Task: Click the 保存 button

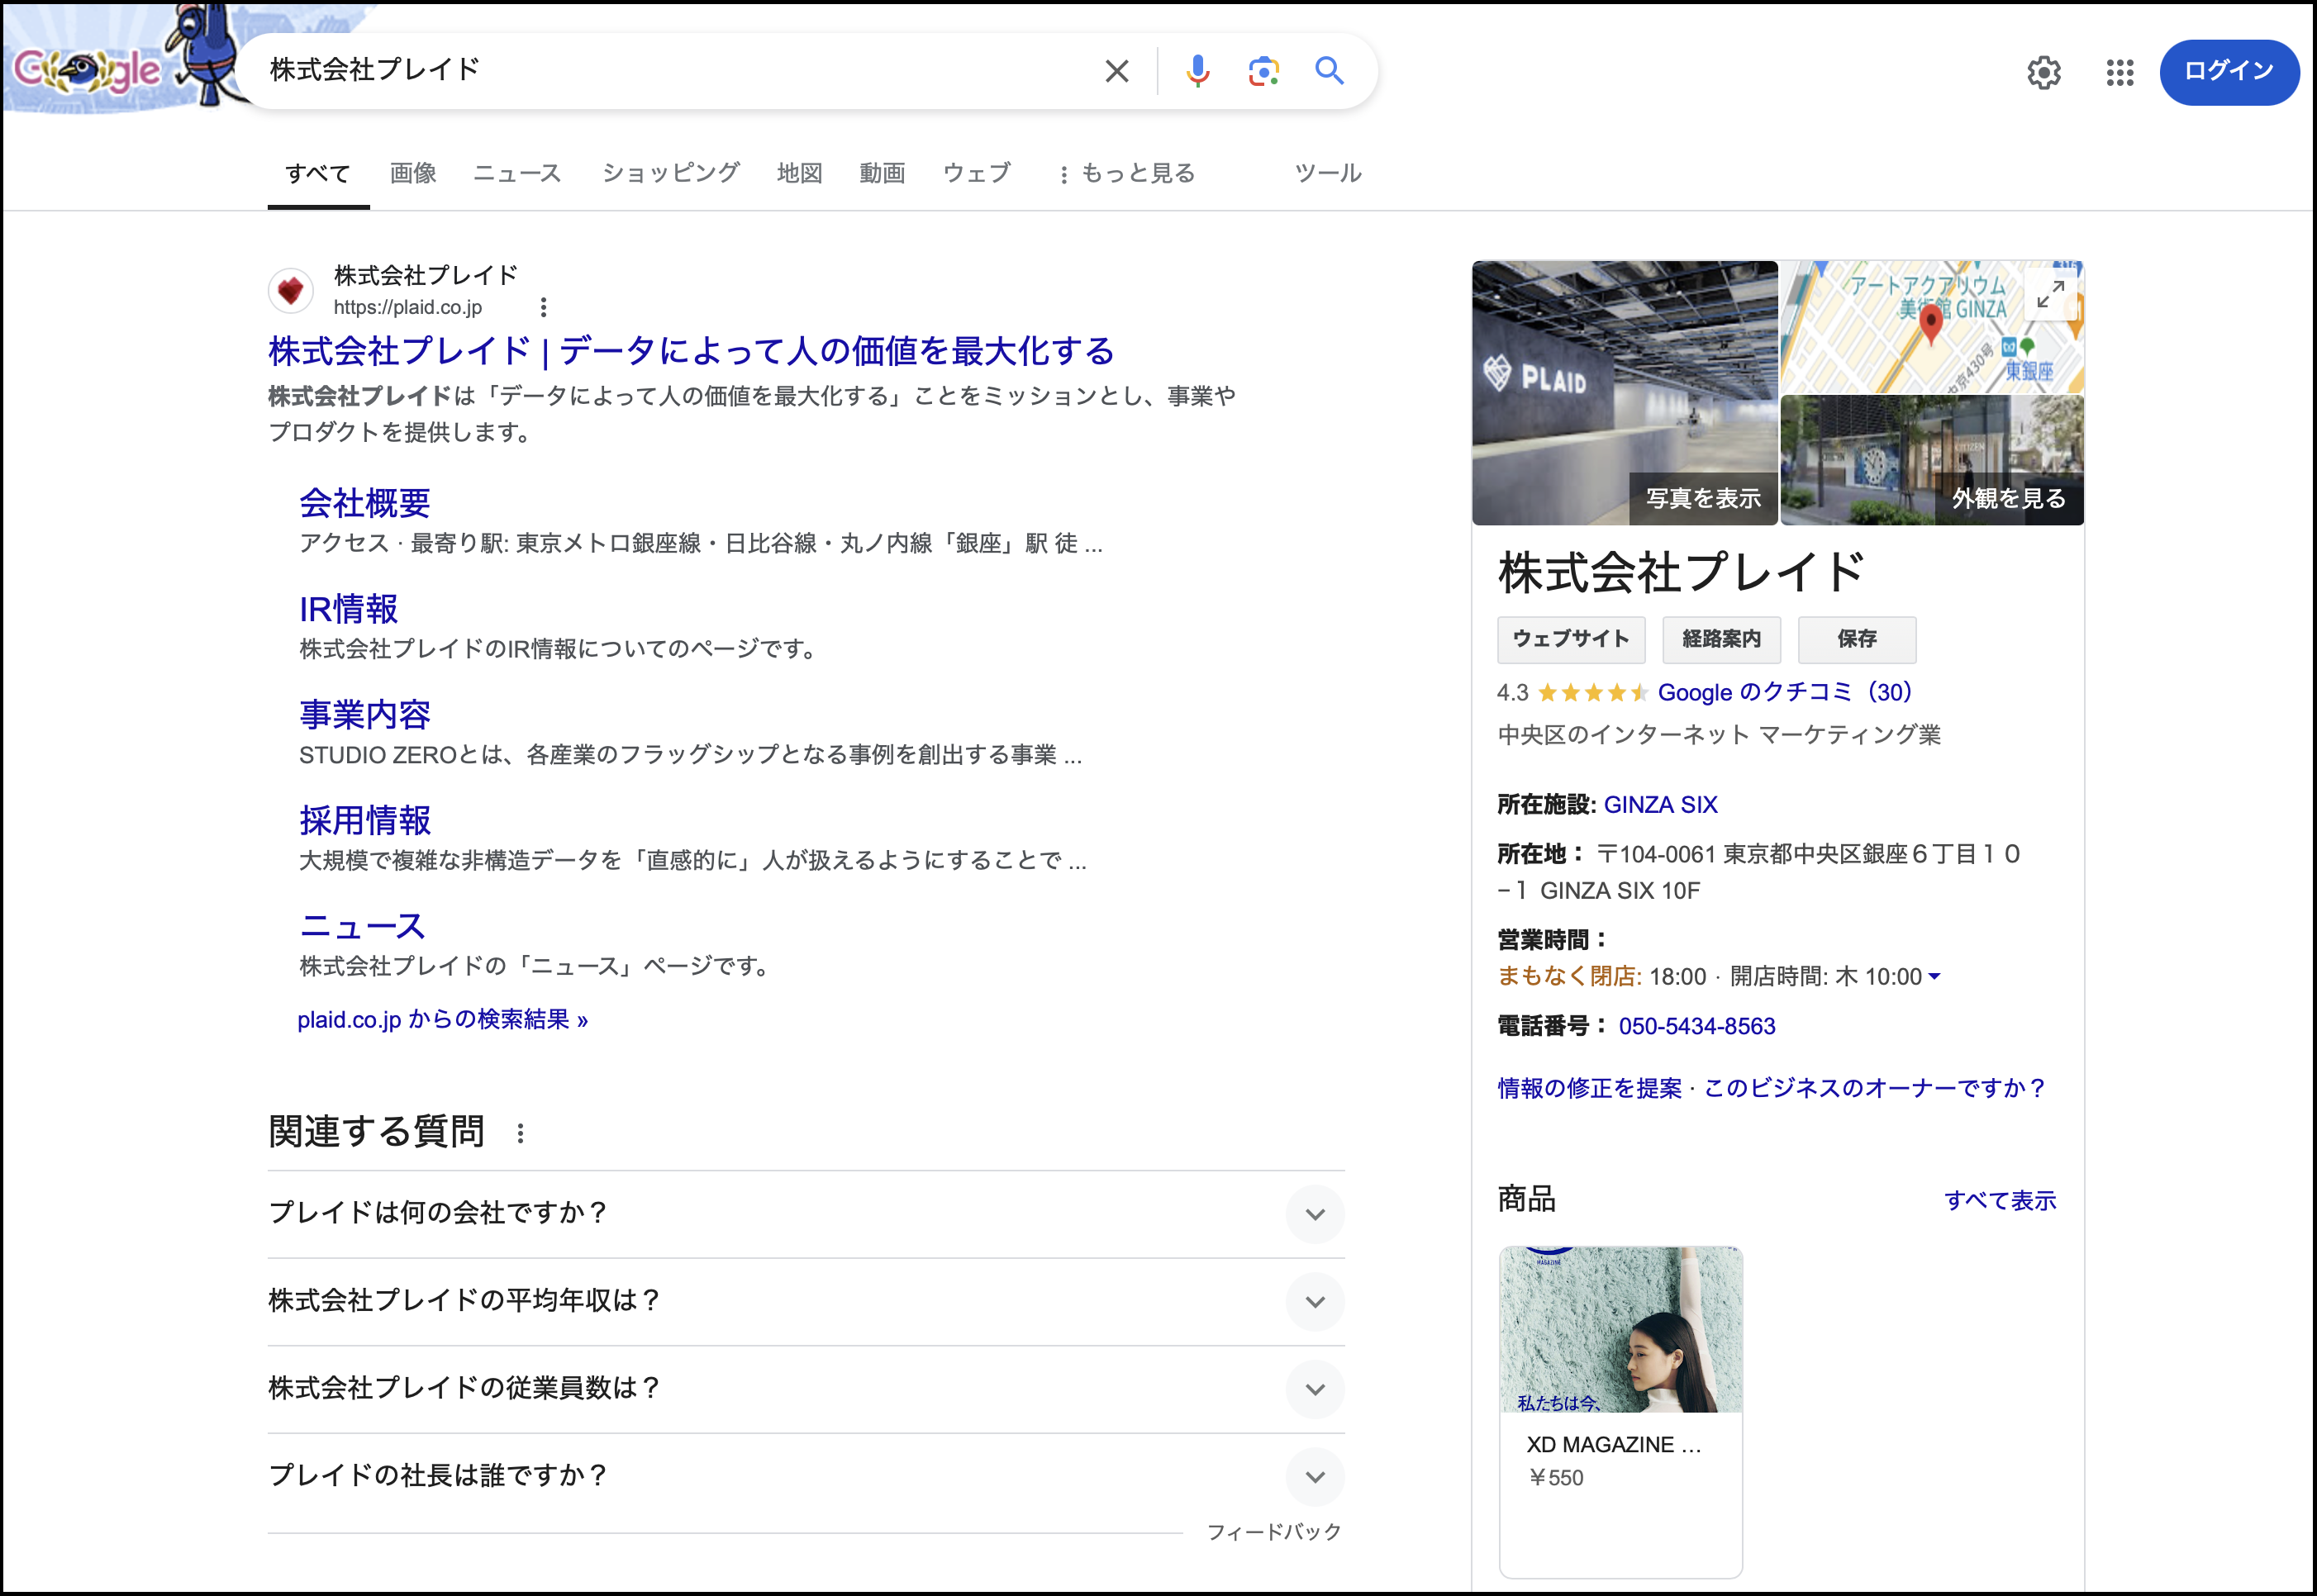Action: [x=1857, y=639]
